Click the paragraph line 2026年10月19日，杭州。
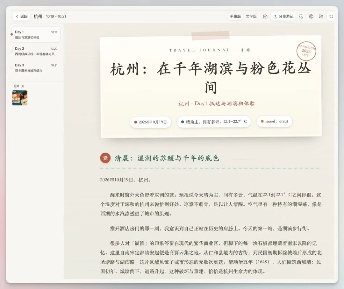 coord(126,180)
